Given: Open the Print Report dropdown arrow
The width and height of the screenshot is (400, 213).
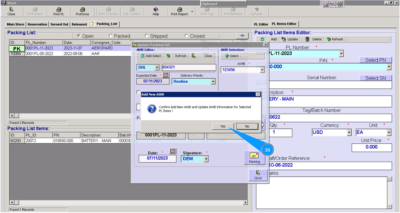Looking at the screenshot, I should [x=192, y=11].
